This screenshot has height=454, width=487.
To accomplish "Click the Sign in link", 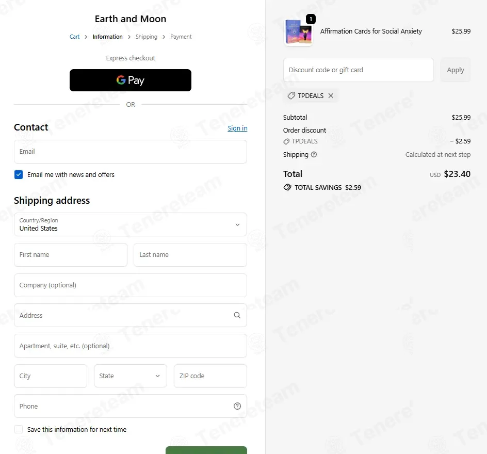I will coord(237,128).
